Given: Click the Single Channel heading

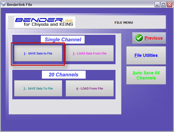Looking at the screenshot, I should point(63,40).
